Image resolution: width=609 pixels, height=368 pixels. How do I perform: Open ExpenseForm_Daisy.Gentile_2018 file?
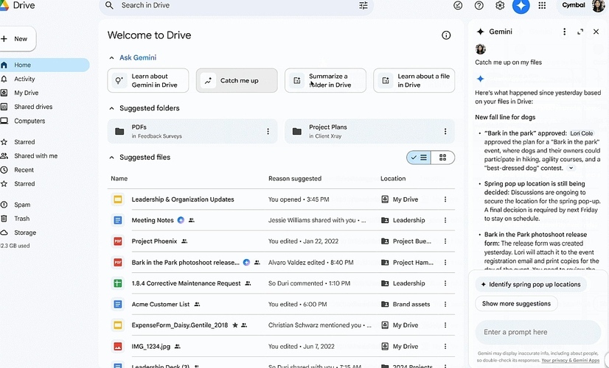coord(179,325)
